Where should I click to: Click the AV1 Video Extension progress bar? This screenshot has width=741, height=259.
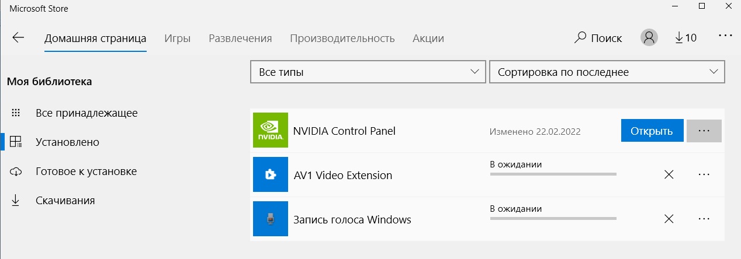point(553,174)
